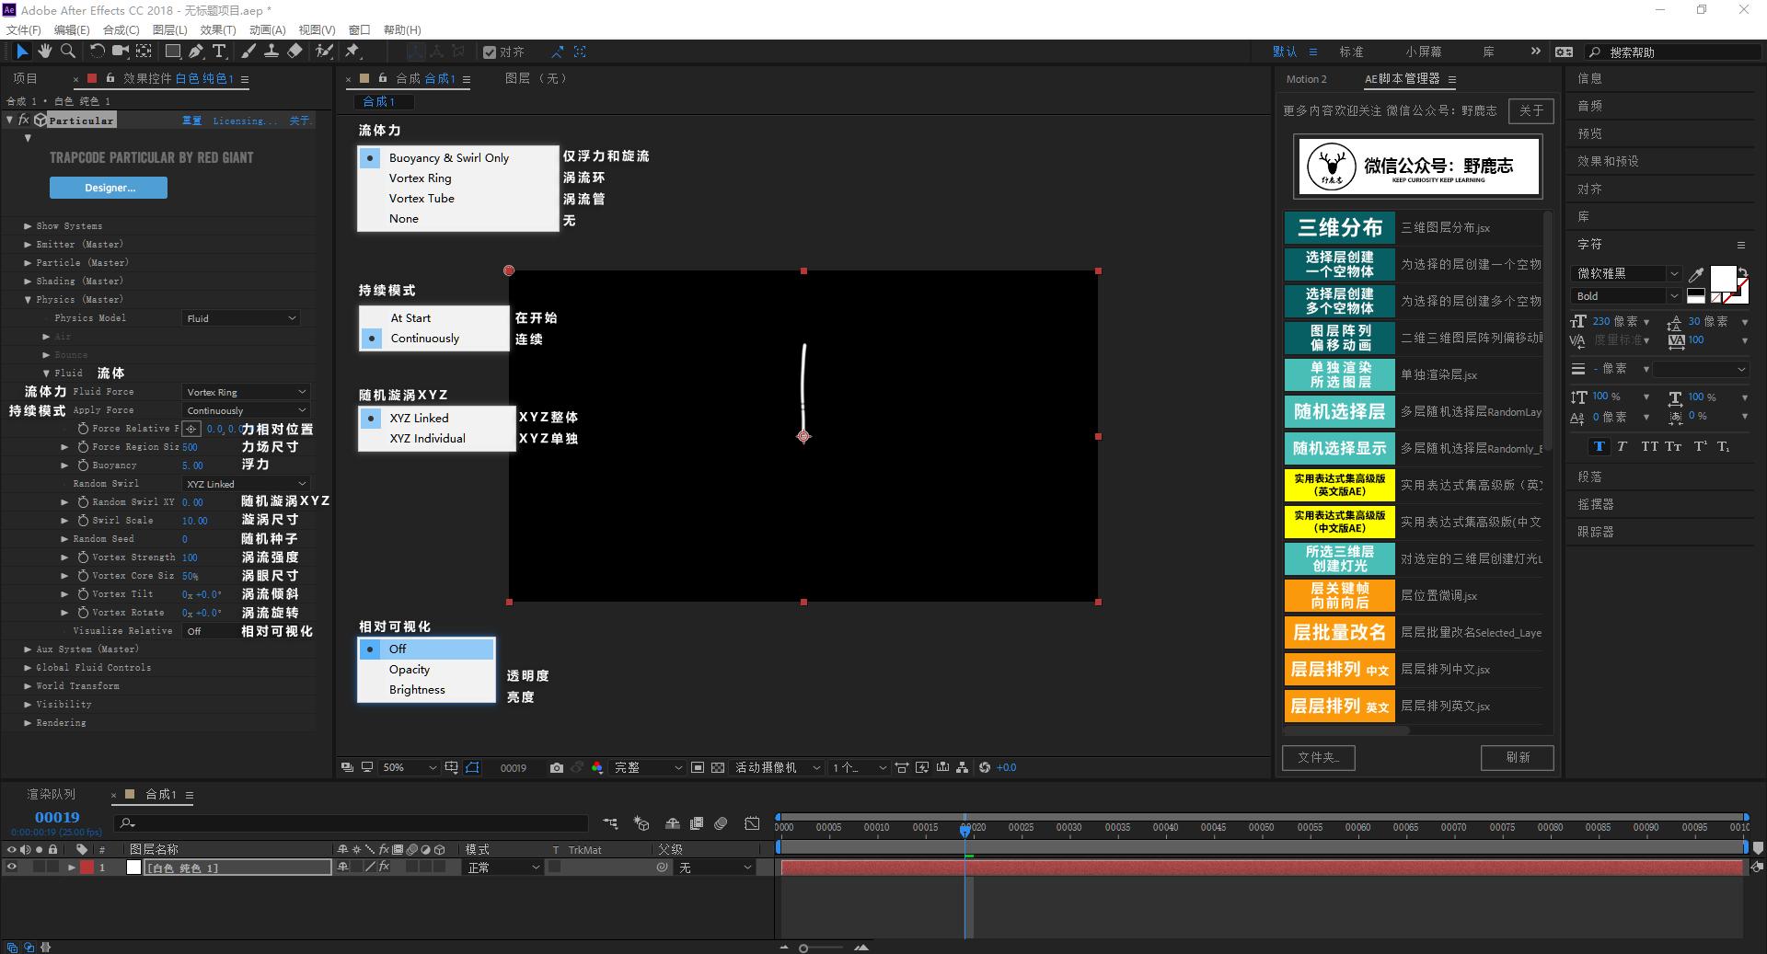Click the 搜索帮助 search help field
This screenshot has width=1767, height=954.
click(x=1674, y=52)
